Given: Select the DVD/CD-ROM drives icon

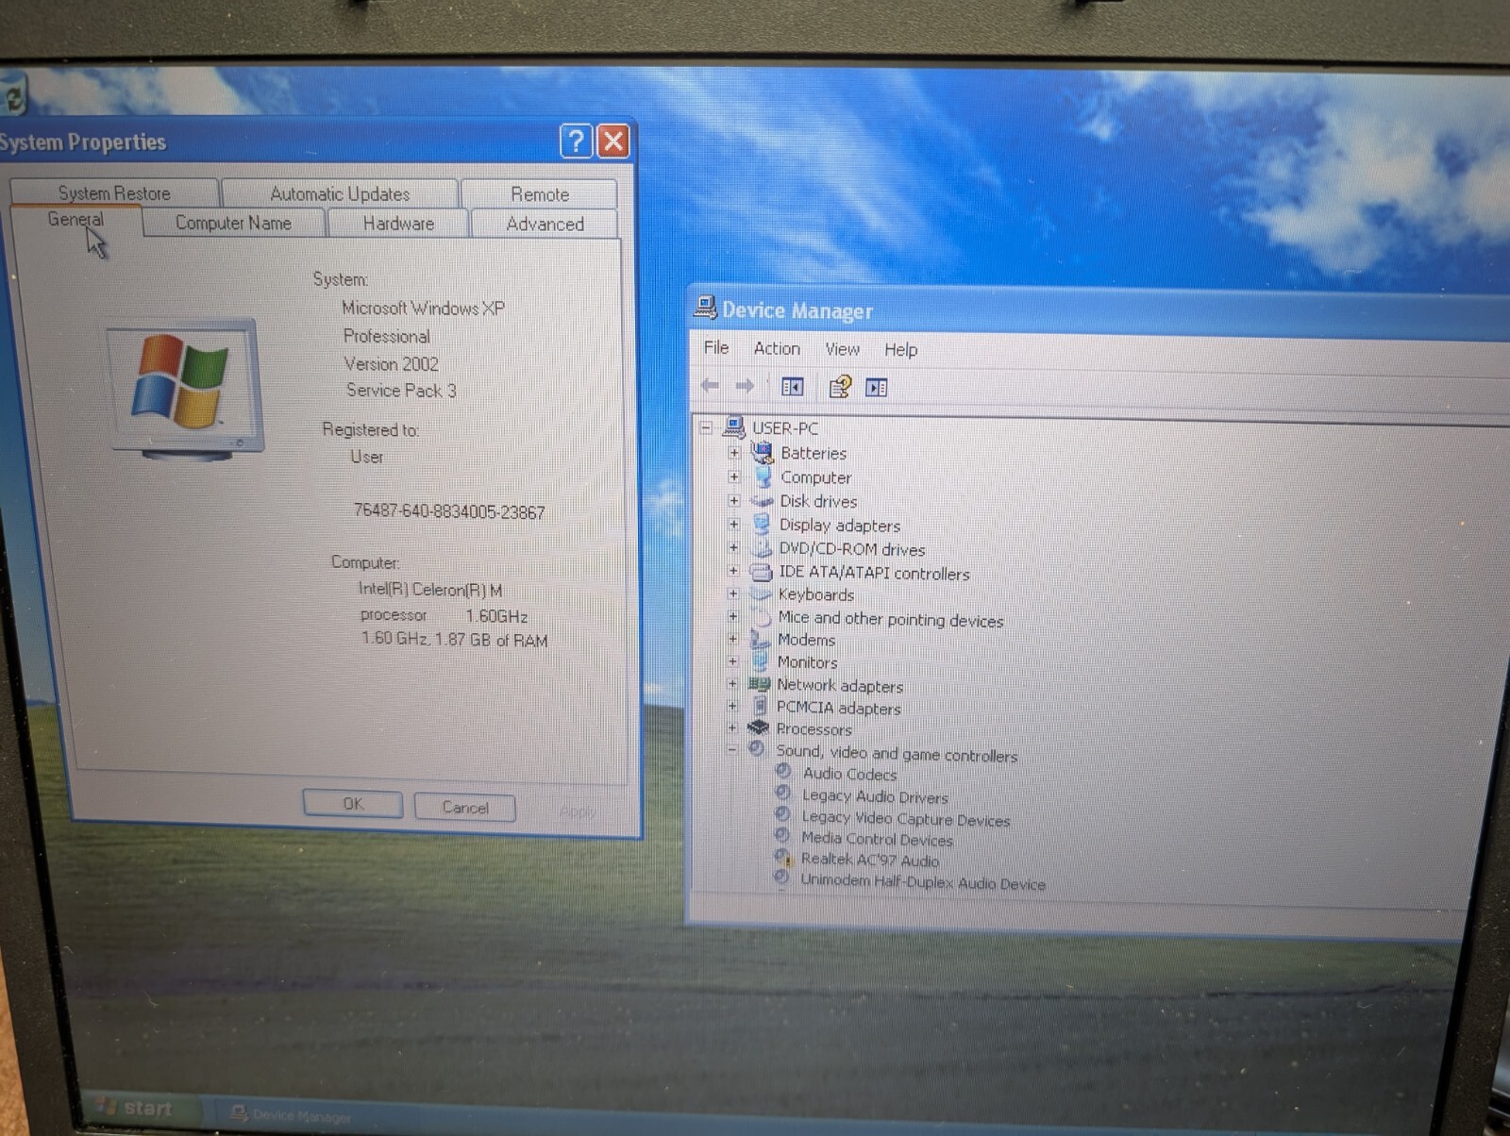Looking at the screenshot, I should (762, 548).
